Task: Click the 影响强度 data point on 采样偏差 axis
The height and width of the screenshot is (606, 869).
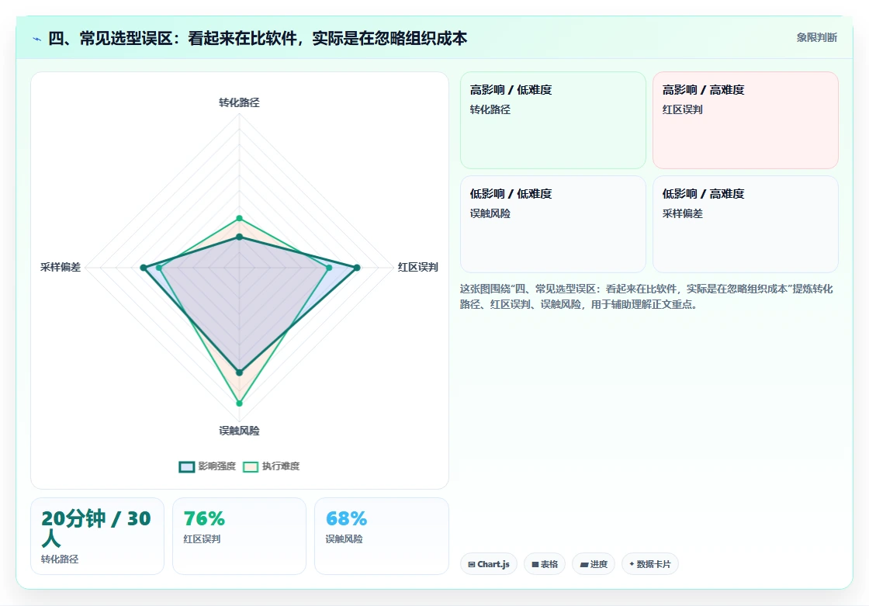Action: tap(144, 268)
